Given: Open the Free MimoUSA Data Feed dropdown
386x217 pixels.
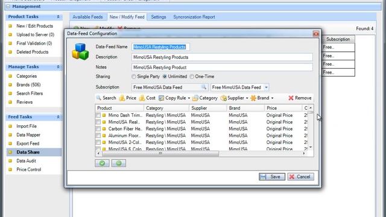Looking at the screenshot, I should pos(266,87).
